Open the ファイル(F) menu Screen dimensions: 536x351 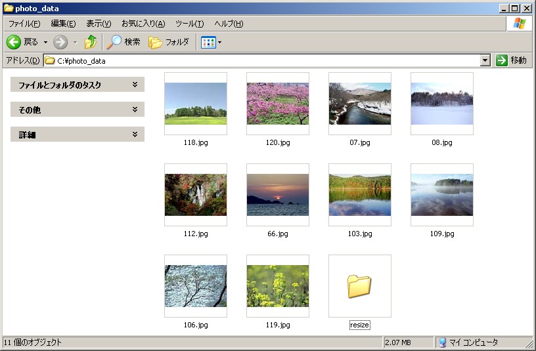24,24
